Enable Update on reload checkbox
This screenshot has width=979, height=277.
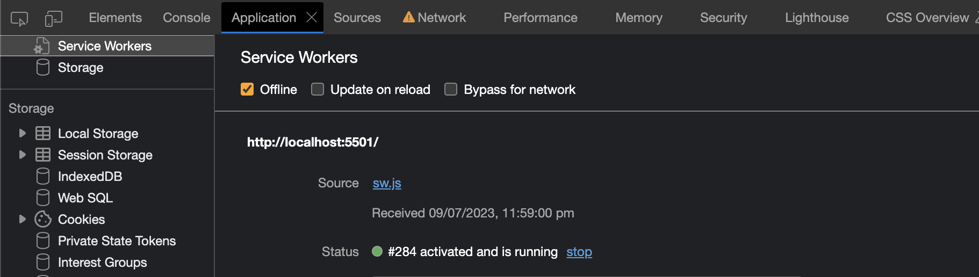[318, 89]
